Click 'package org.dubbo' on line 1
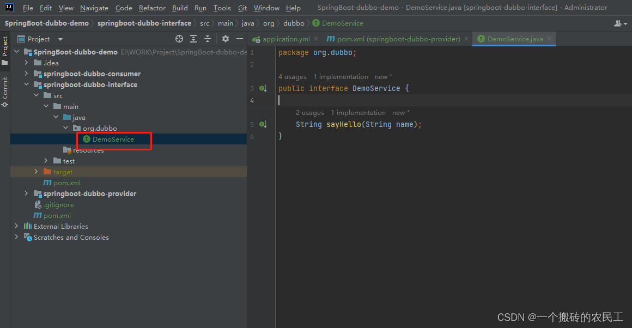632x328 pixels. 315,52
